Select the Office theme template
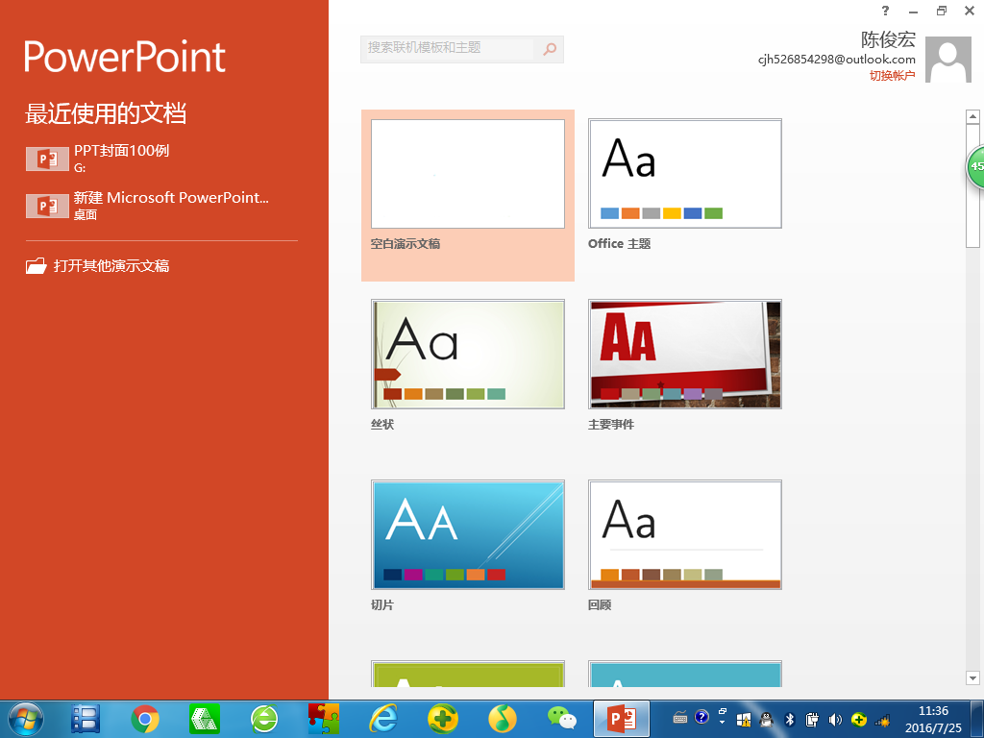The height and width of the screenshot is (738, 984). (684, 174)
